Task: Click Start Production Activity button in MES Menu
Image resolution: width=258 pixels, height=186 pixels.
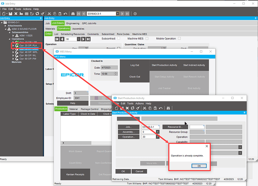Action: click(x=165, y=65)
